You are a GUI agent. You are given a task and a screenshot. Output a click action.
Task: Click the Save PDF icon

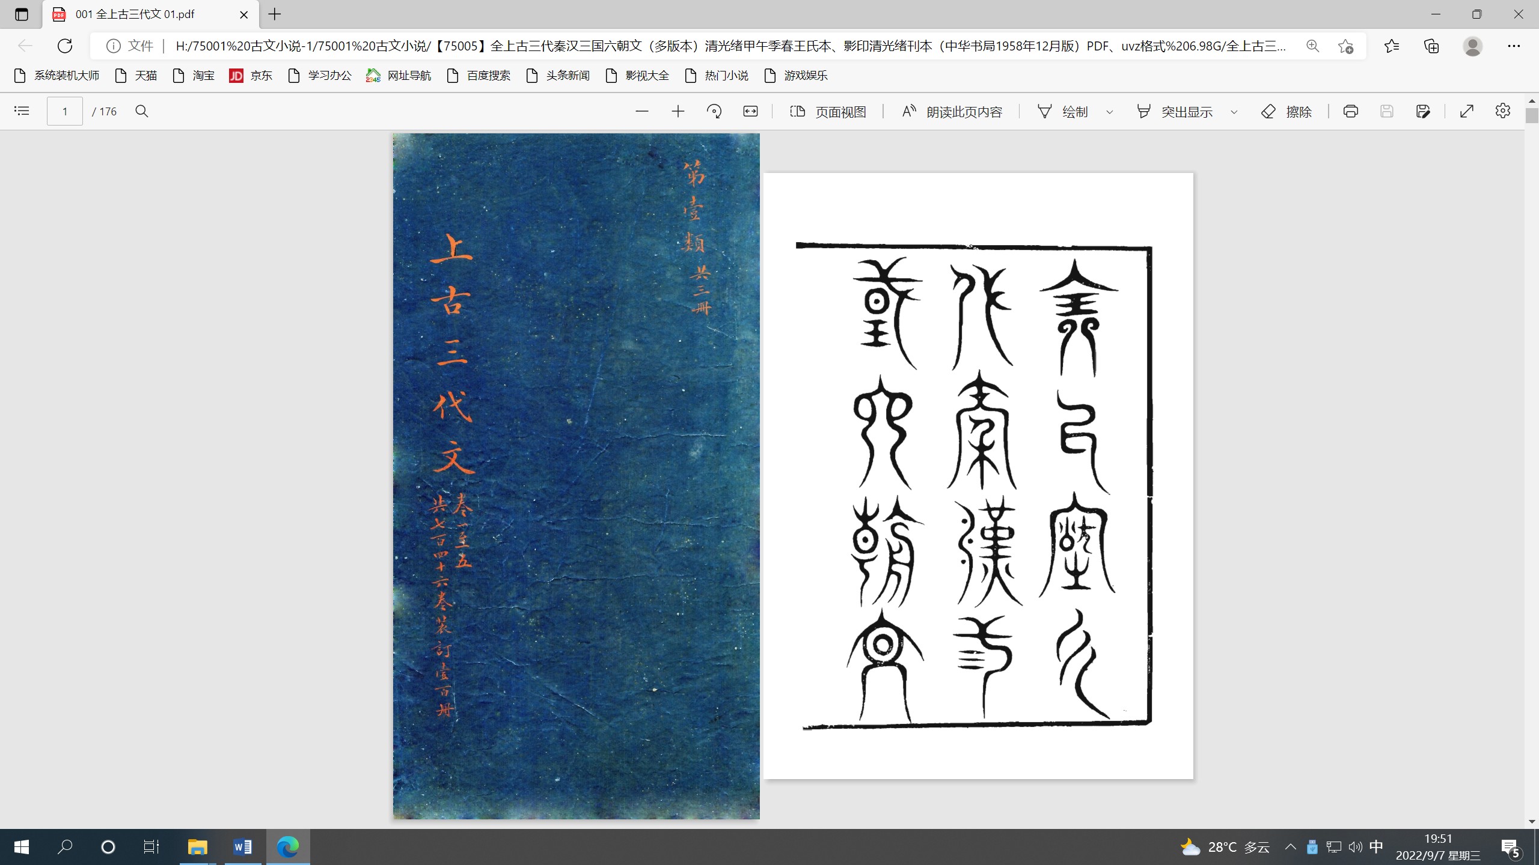click(1386, 111)
